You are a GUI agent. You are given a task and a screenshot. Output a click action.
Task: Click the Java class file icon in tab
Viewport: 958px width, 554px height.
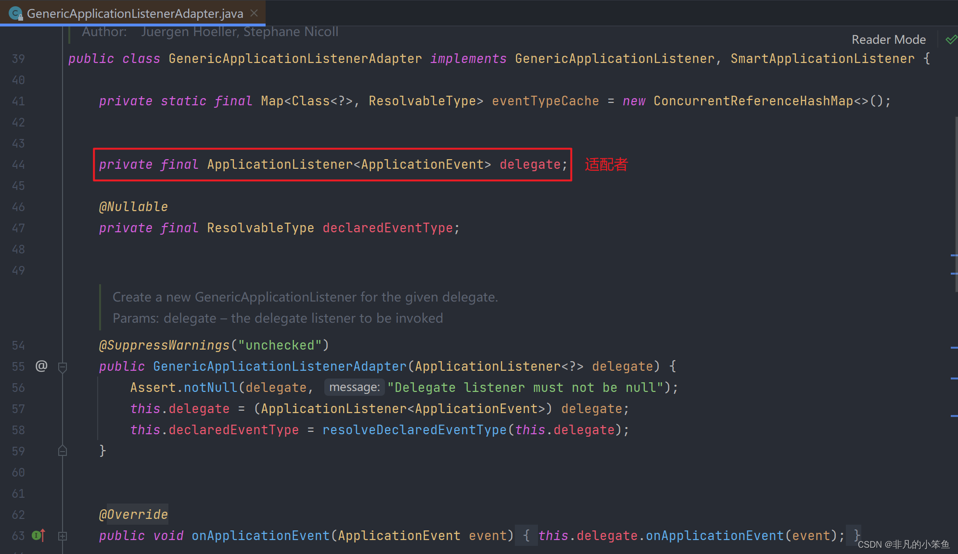coord(16,13)
